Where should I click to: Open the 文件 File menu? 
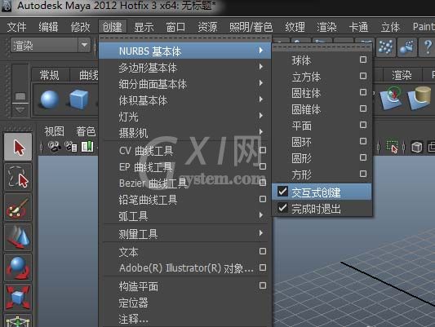(x=16, y=27)
